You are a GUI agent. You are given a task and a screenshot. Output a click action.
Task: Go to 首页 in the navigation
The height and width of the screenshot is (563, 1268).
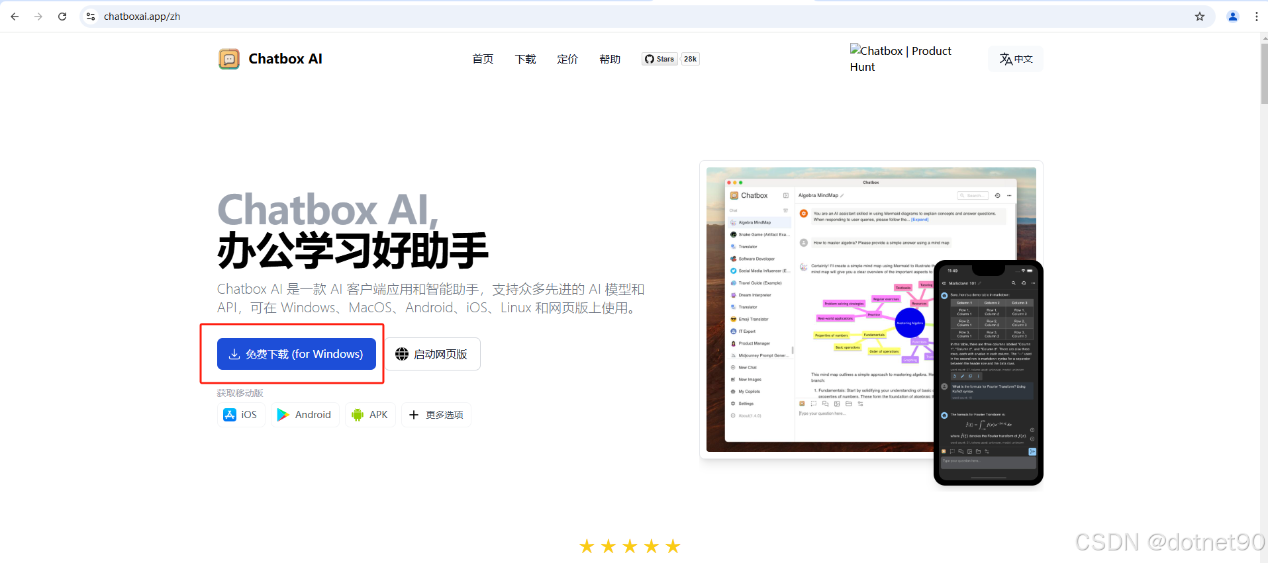click(x=483, y=59)
